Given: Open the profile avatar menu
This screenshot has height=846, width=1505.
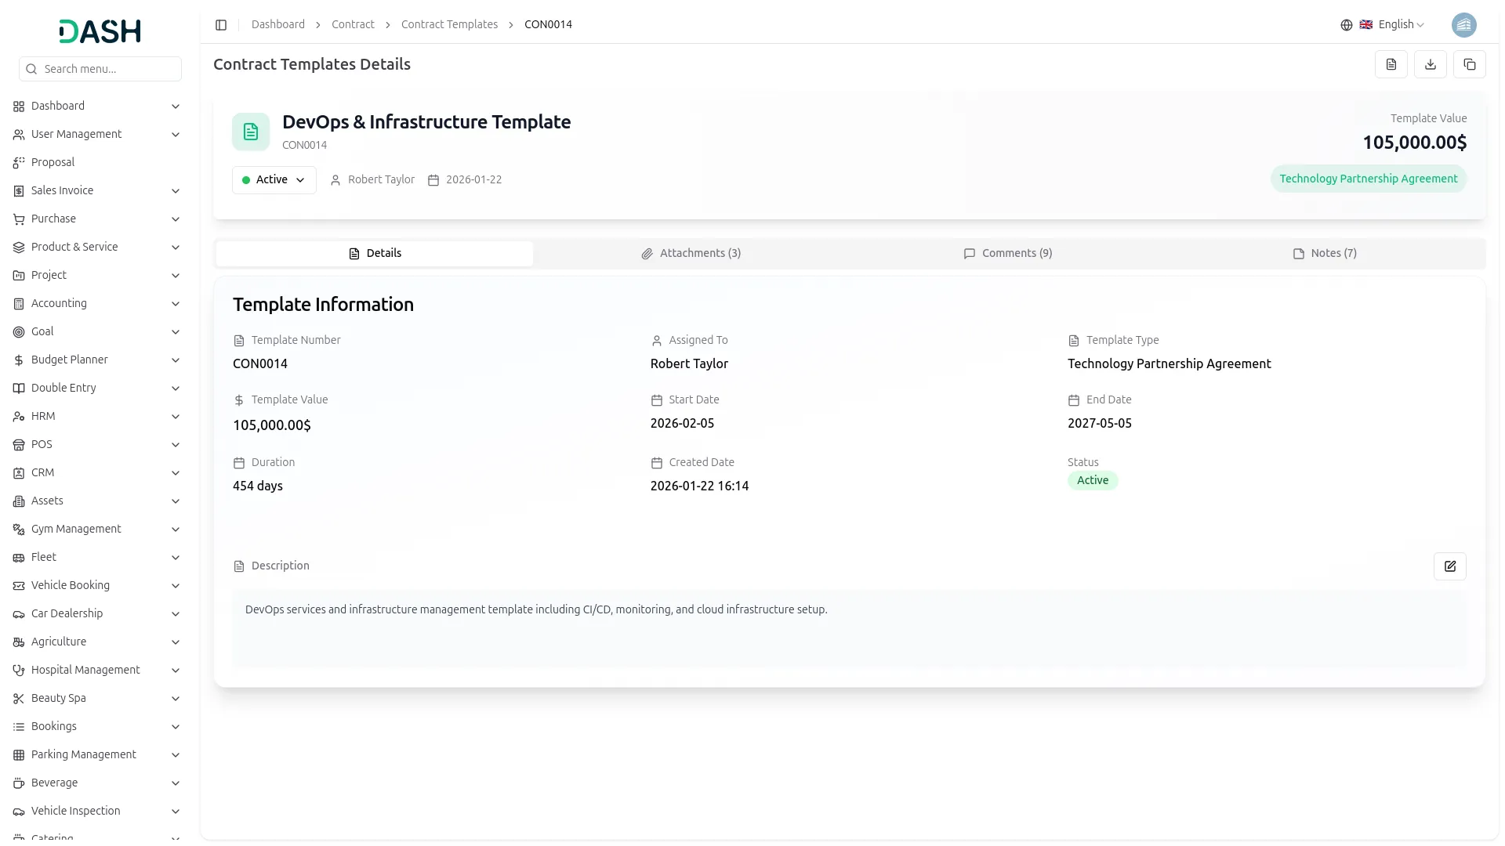Looking at the screenshot, I should pyautogui.click(x=1464, y=24).
